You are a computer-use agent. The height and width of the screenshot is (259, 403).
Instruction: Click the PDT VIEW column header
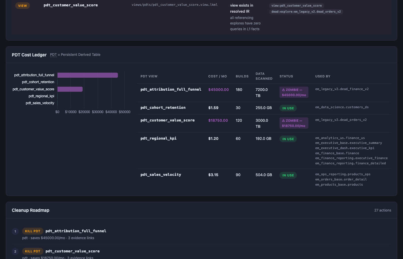coord(149,76)
